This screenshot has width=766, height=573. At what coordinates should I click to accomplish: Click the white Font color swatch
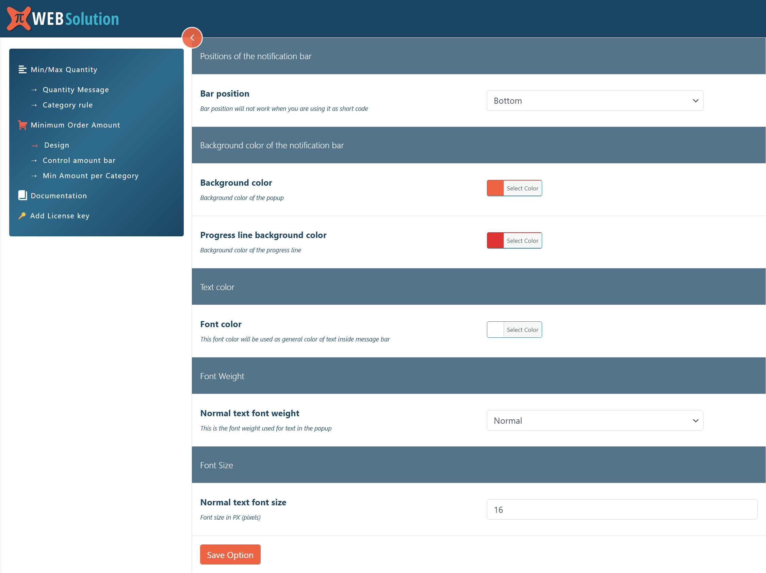(x=495, y=330)
